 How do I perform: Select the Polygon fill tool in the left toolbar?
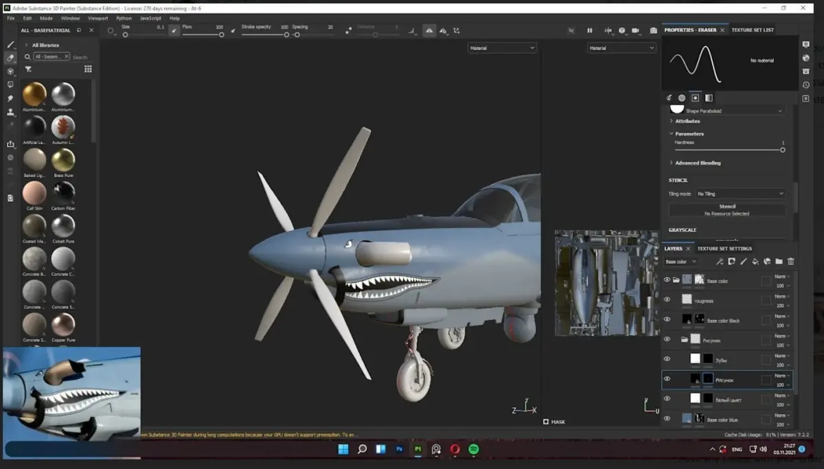click(10, 84)
